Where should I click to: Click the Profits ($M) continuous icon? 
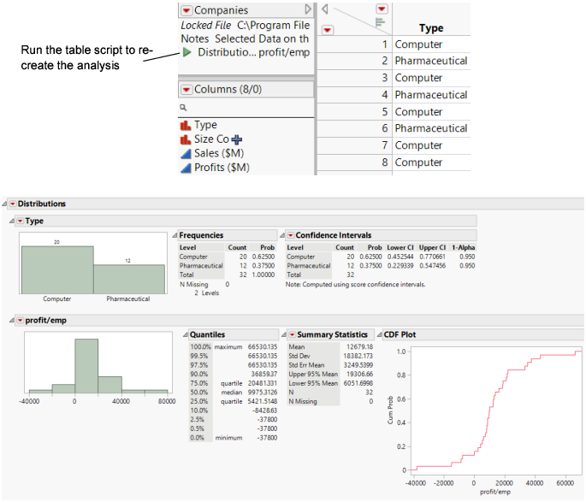(x=186, y=168)
